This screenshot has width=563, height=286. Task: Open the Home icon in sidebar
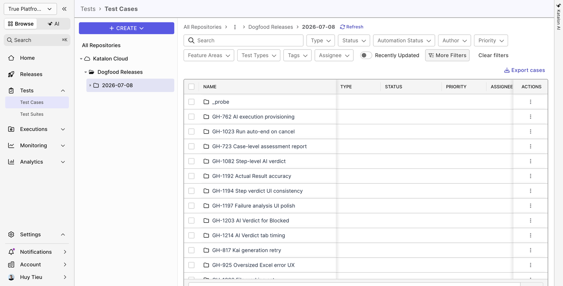pos(11,58)
